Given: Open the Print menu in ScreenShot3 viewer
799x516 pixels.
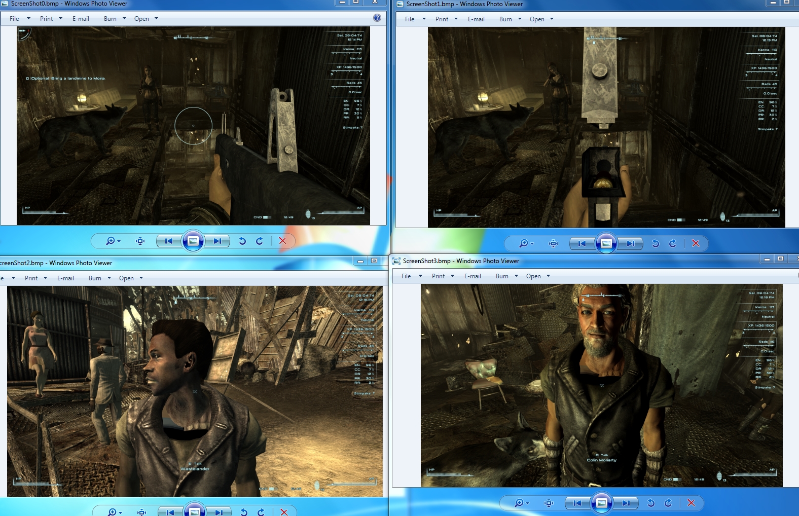Looking at the screenshot, I should tap(443, 276).
